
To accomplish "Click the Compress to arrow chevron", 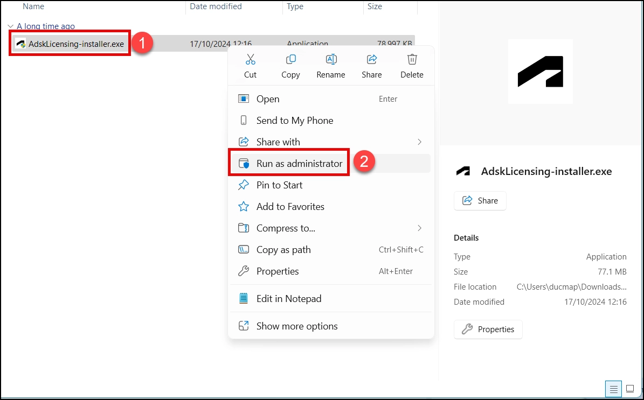I will click(x=419, y=228).
